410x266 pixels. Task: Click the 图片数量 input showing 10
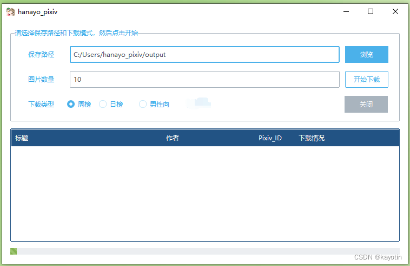point(205,79)
